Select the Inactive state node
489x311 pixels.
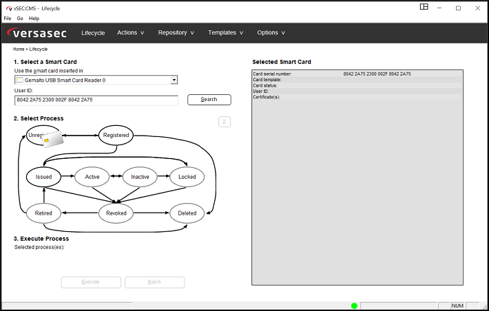point(140,177)
